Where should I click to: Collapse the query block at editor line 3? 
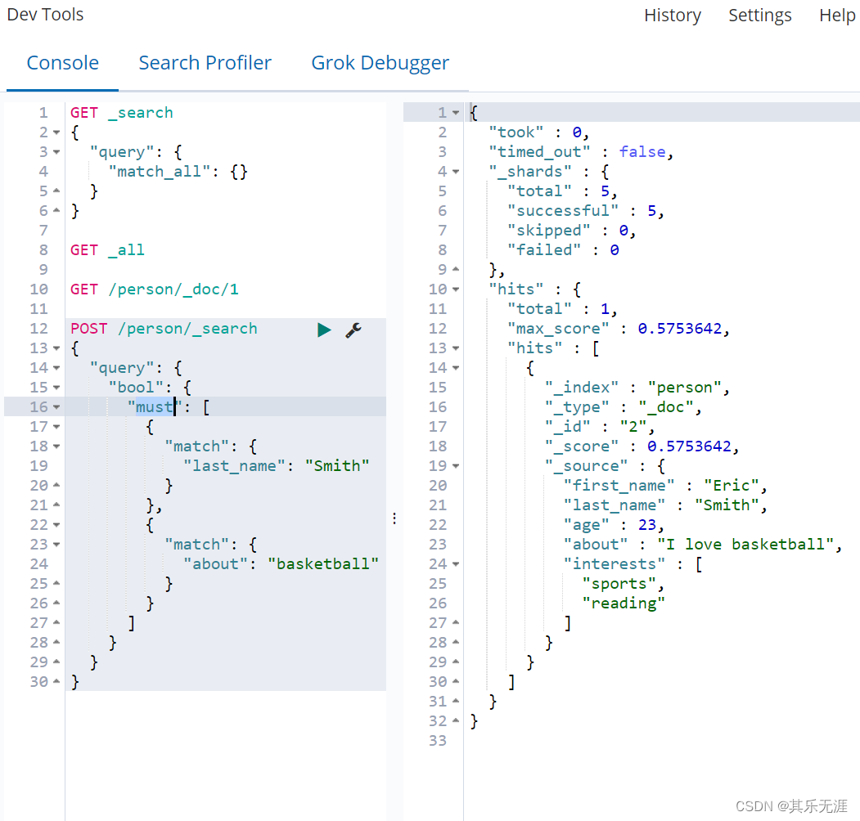[56, 152]
